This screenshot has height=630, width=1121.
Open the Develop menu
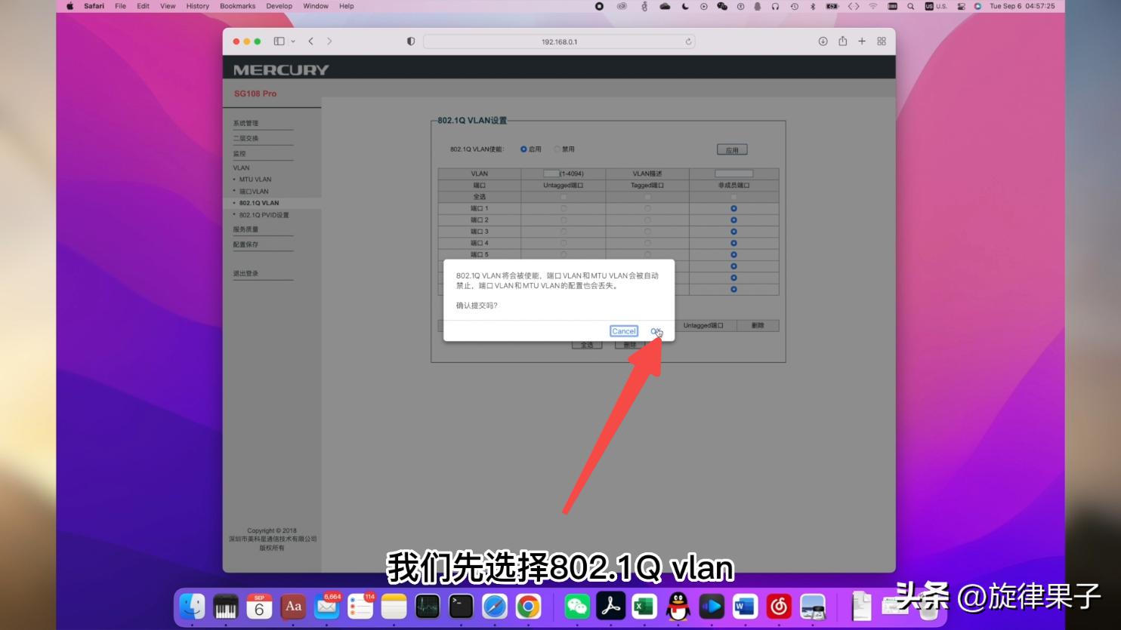[279, 6]
